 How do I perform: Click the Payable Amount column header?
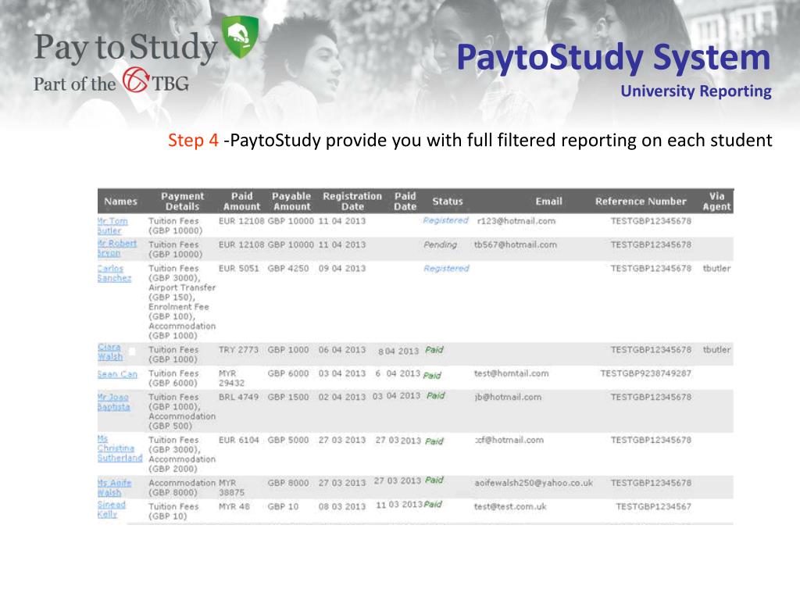click(x=291, y=201)
